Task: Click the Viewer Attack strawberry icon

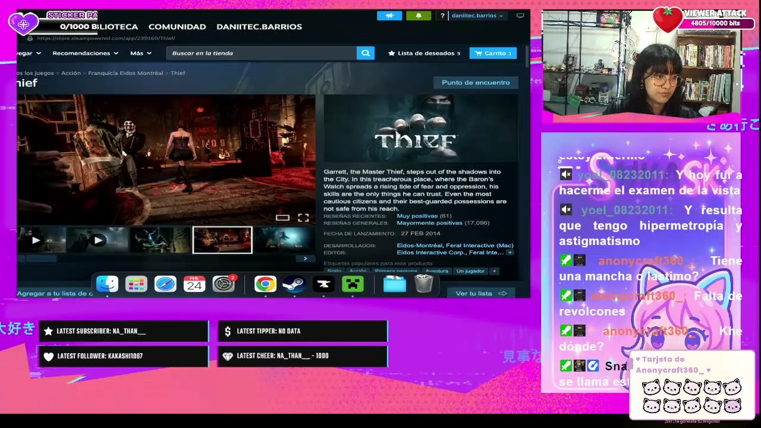Action: [668, 20]
